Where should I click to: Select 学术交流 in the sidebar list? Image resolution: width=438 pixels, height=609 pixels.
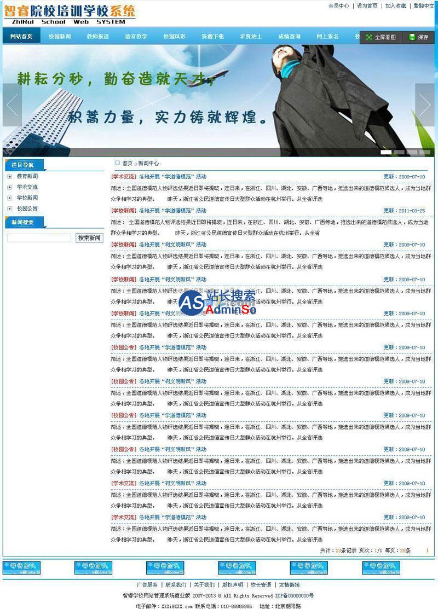tap(27, 187)
